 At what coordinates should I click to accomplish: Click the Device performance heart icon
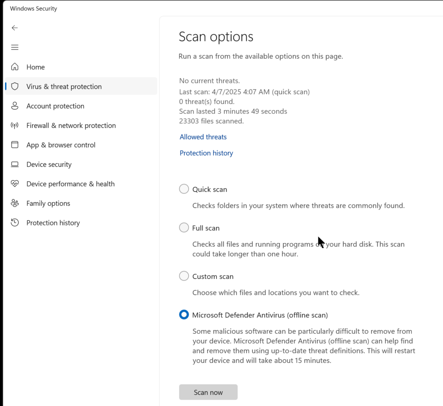[x=15, y=184]
